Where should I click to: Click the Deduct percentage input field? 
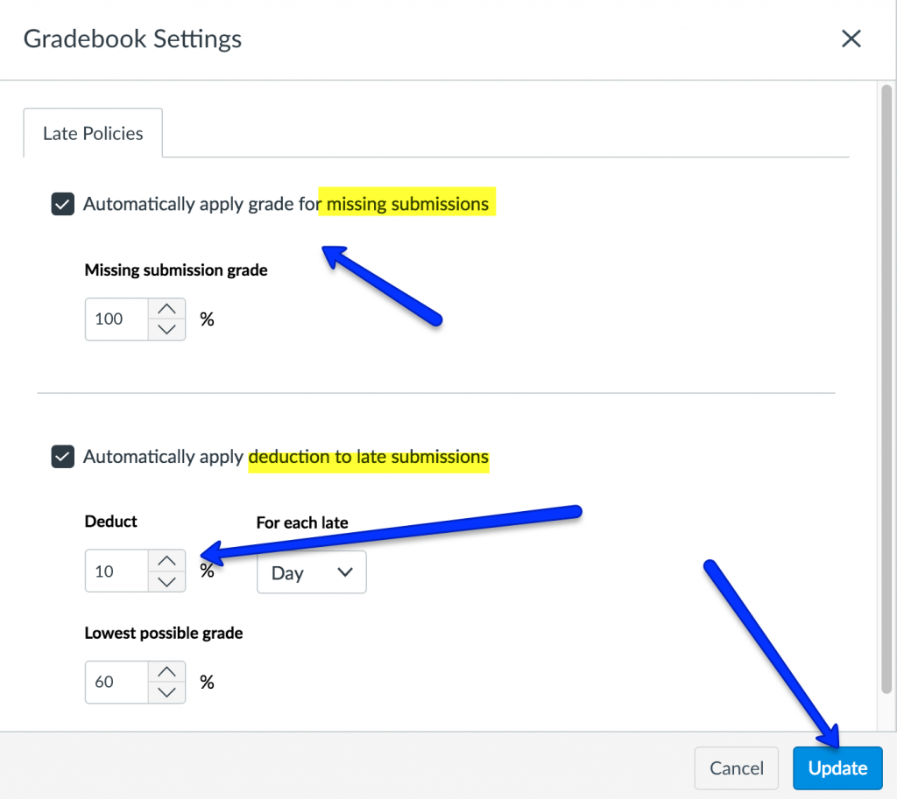pyautogui.click(x=117, y=571)
